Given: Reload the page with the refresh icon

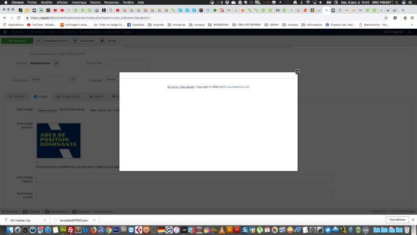Looking at the screenshot, I should point(19,18).
